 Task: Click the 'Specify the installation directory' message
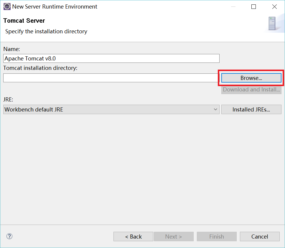(x=46, y=32)
